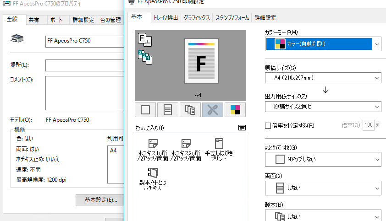Click the 速度: 不明 text
The width and height of the screenshot is (386, 221).
[x=28, y=169]
